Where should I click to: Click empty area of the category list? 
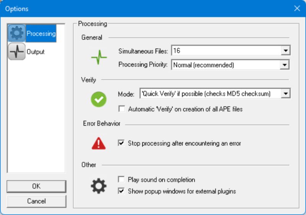(x=36, y=115)
